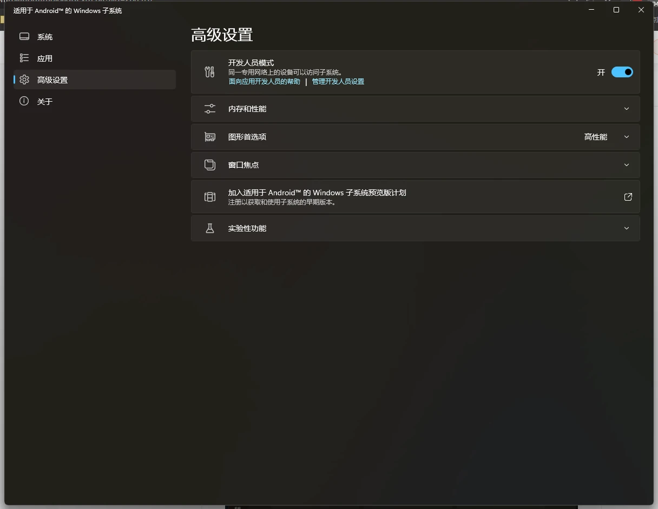The width and height of the screenshot is (658, 509).
Task: Click the flask icon for 实验性功能
Action: pyautogui.click(x=210, y=228)
